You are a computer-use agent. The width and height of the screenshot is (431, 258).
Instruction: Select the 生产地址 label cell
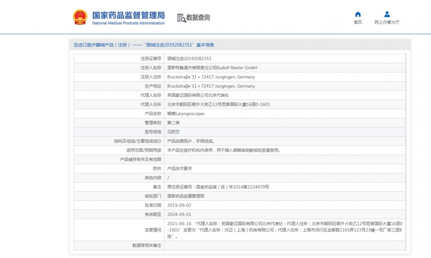click(119, 86)
